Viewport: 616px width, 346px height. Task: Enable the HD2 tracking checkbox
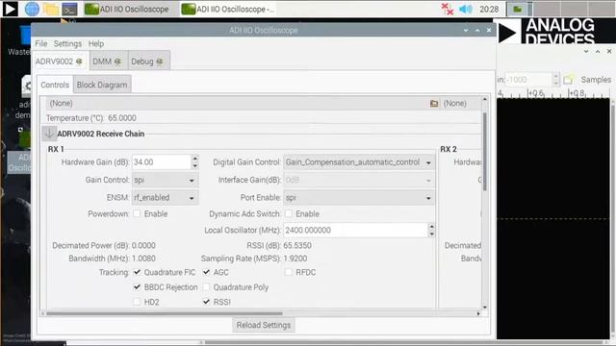[137, 302]
